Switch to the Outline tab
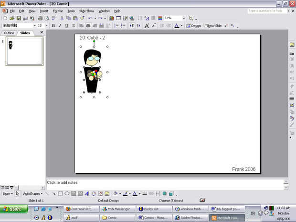 pos(9,33)
